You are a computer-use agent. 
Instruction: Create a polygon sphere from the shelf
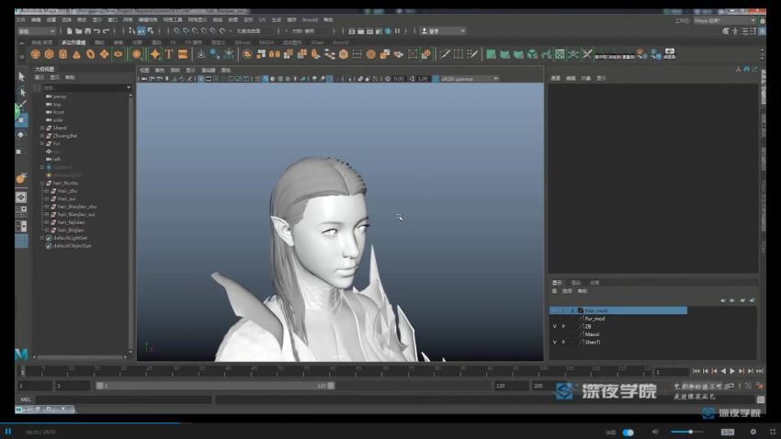coord(35,54)
